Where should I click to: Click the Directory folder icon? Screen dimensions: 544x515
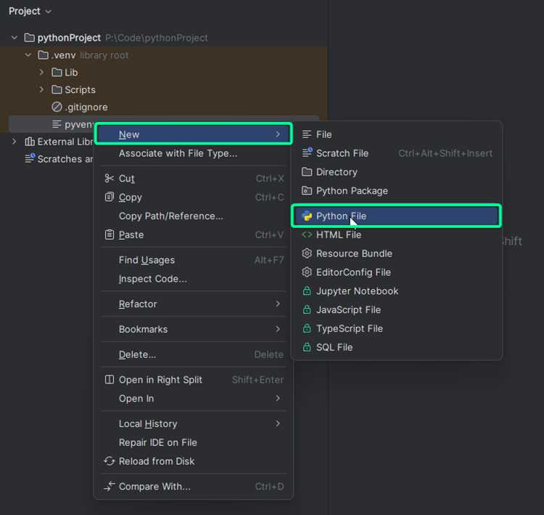pyautogui.click(x=307, y=171)
